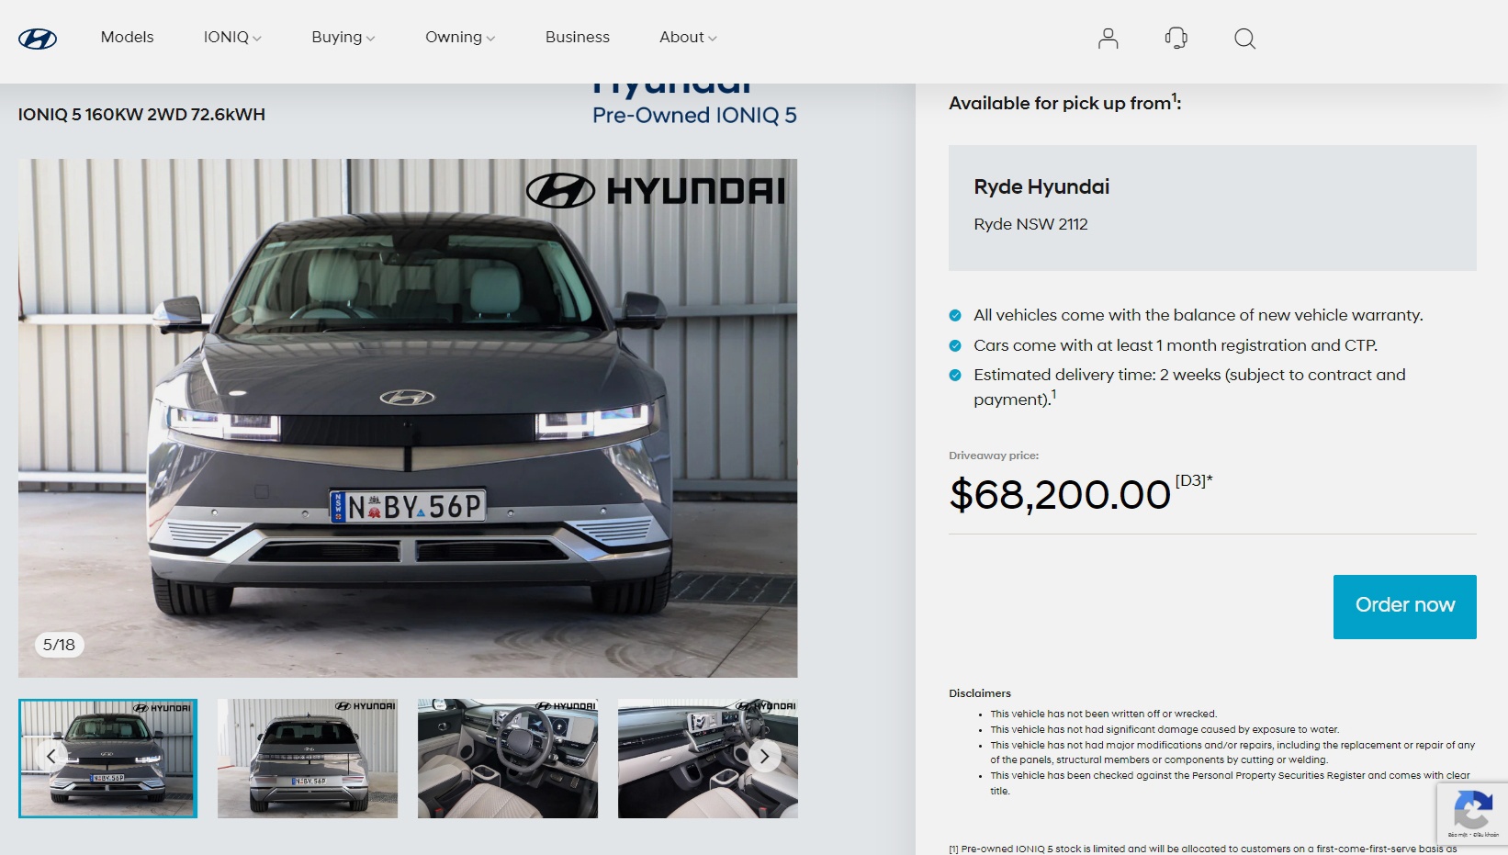Open account login via the person icon
The height and width of the screenshot is (855, 1508).
pyautogui.click(x=1108, y=38)
